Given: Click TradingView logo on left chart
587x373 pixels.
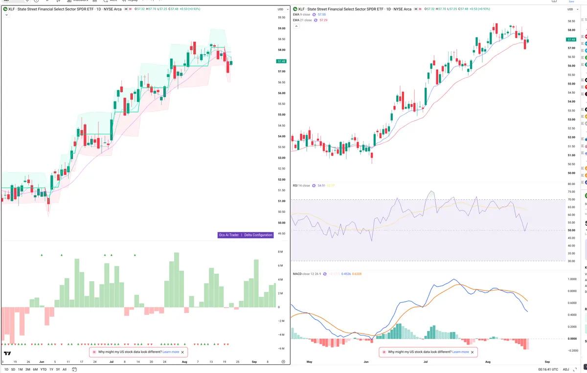Looking at the screenshot, I should [8, 353].
